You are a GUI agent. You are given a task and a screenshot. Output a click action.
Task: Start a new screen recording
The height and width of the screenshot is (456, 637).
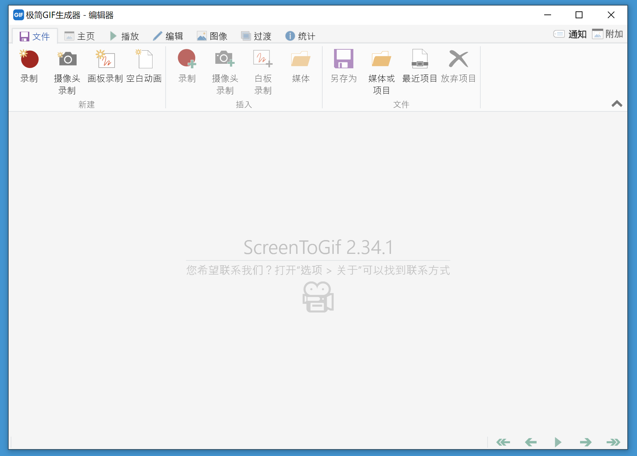click(x=29, y=67)
